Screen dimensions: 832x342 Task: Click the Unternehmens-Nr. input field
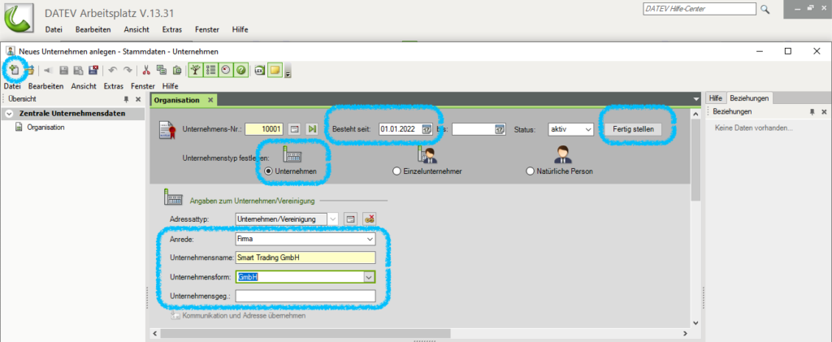click(264, 129)
